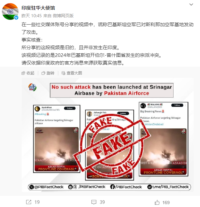The image size is (200, 207).
Task: Collapse the image with 收起 button
Action: pyautogui.click(x=28, y=73)
